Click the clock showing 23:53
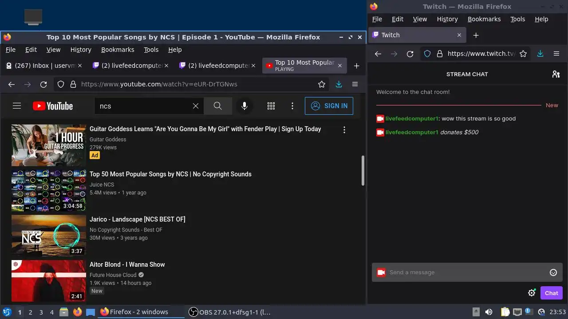This screenshot has height=319, width=568. point(558,312)
